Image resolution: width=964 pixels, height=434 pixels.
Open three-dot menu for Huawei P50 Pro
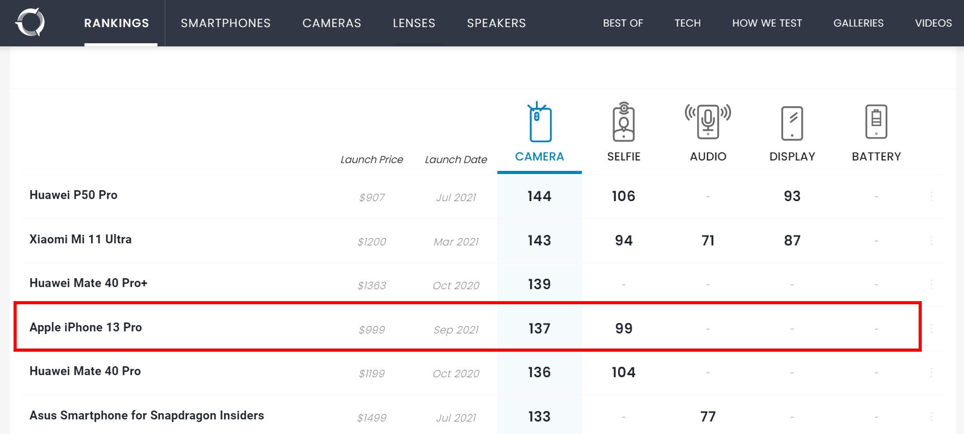[x=931, y=196]
